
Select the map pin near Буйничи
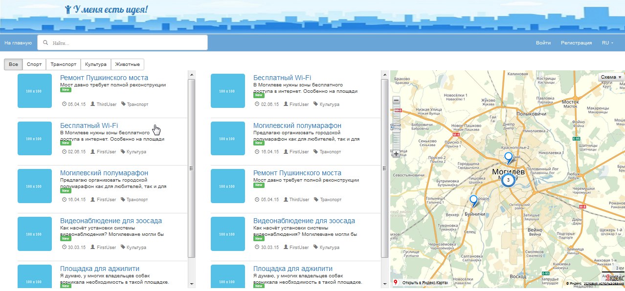pyautogui.click(x=473, y=201)
